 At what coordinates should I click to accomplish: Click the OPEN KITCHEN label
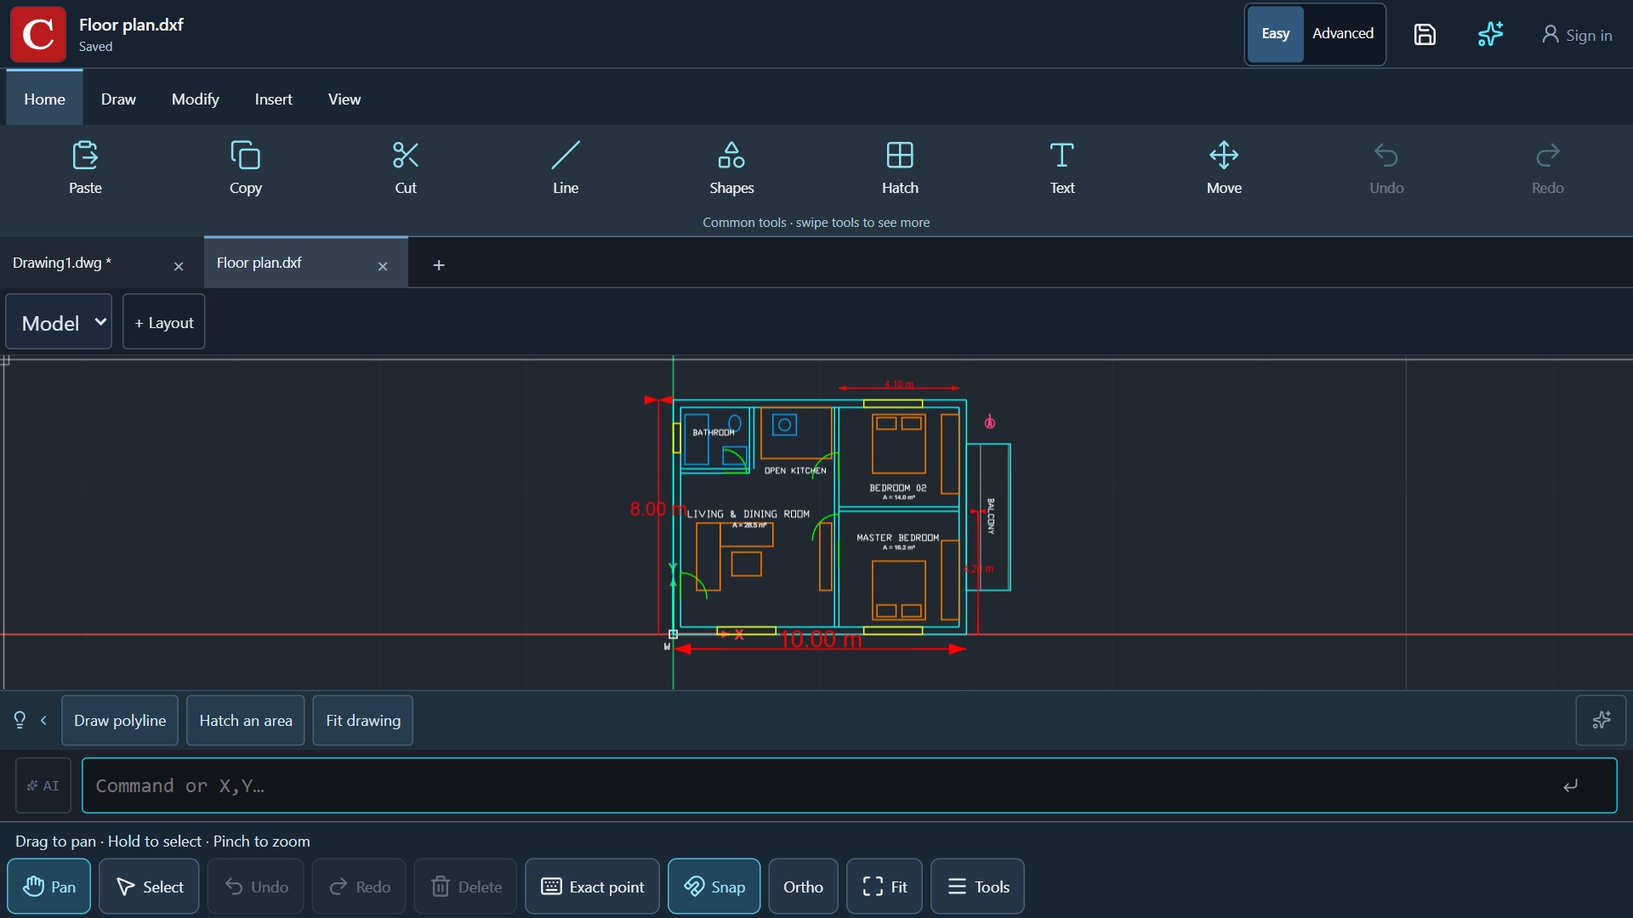click(x=795, y=470)
